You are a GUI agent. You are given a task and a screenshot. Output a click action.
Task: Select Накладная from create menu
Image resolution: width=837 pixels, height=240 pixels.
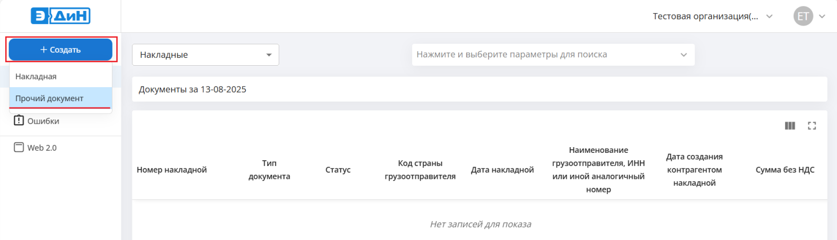click(x=61, y=76)
